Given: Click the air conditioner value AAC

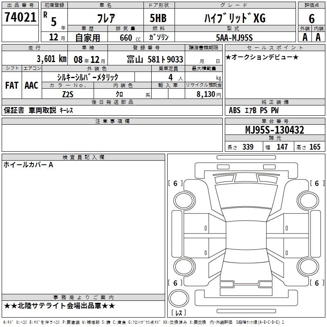Looking at the screenshot, I should [x=31, y=85].
